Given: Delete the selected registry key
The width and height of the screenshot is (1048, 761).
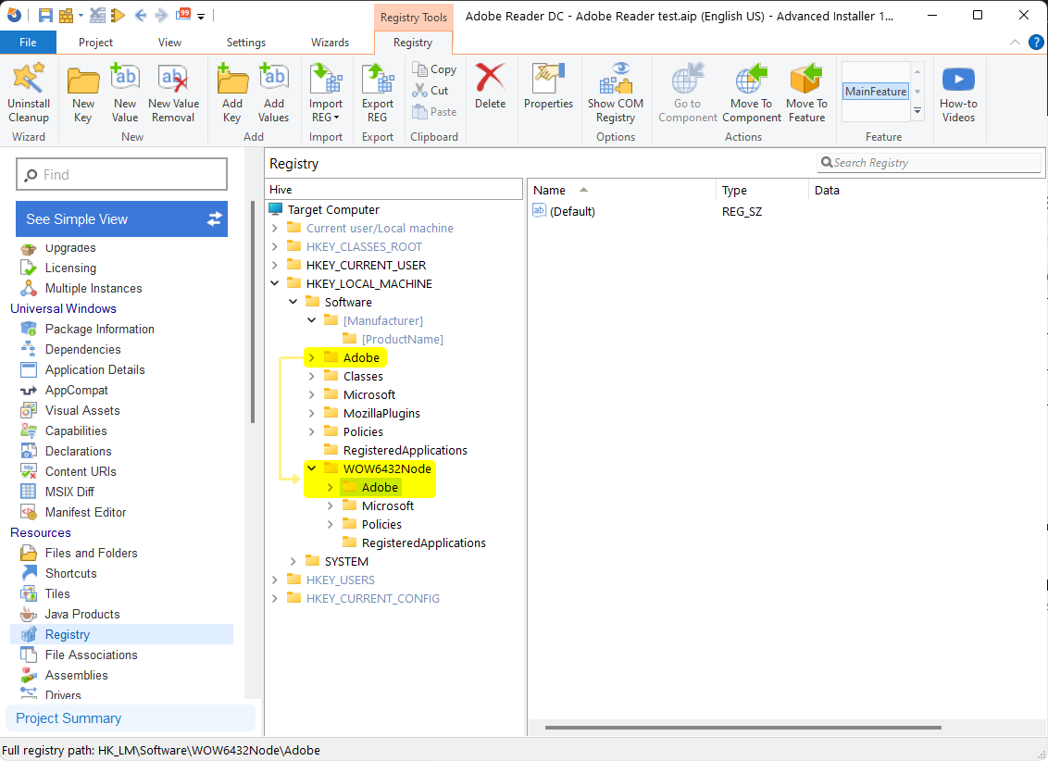Looking at the screenshot, I should [x=490, y=85].
